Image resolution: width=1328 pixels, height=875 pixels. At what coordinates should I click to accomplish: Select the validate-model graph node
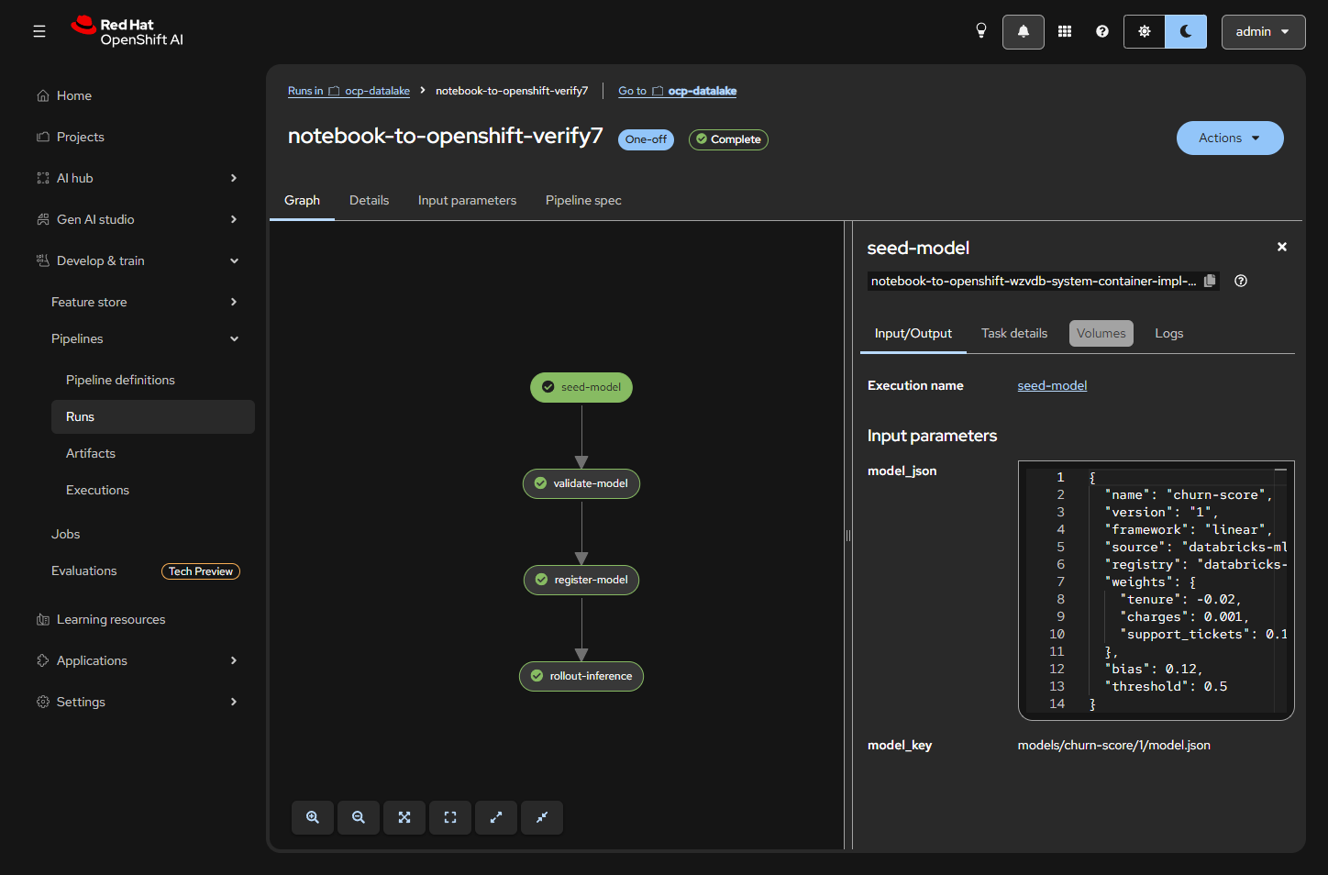(581, 483)
